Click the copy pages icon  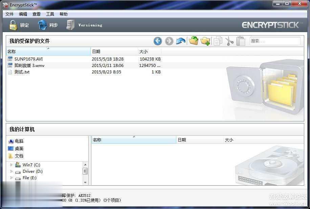(218, 41)
